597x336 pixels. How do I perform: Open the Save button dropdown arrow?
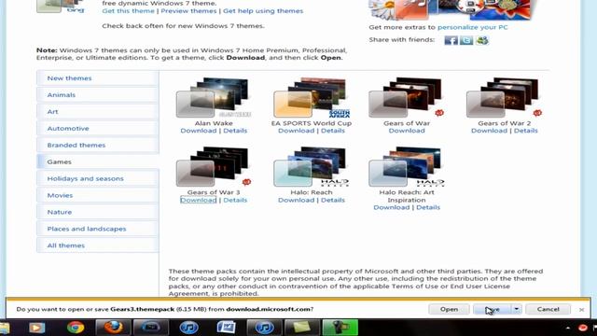pos(516,309)
